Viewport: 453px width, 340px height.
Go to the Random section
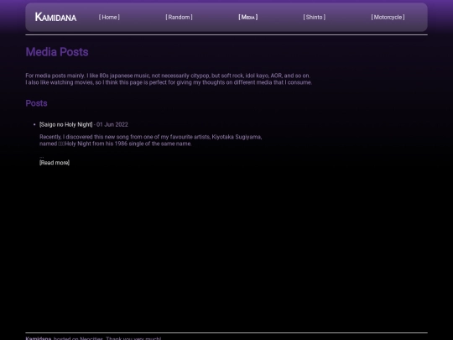[x=180, y=17]
